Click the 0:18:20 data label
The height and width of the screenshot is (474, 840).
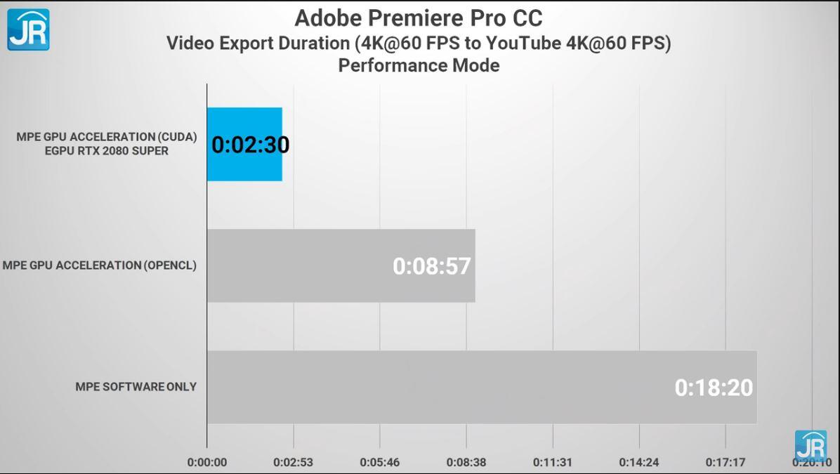714,388
